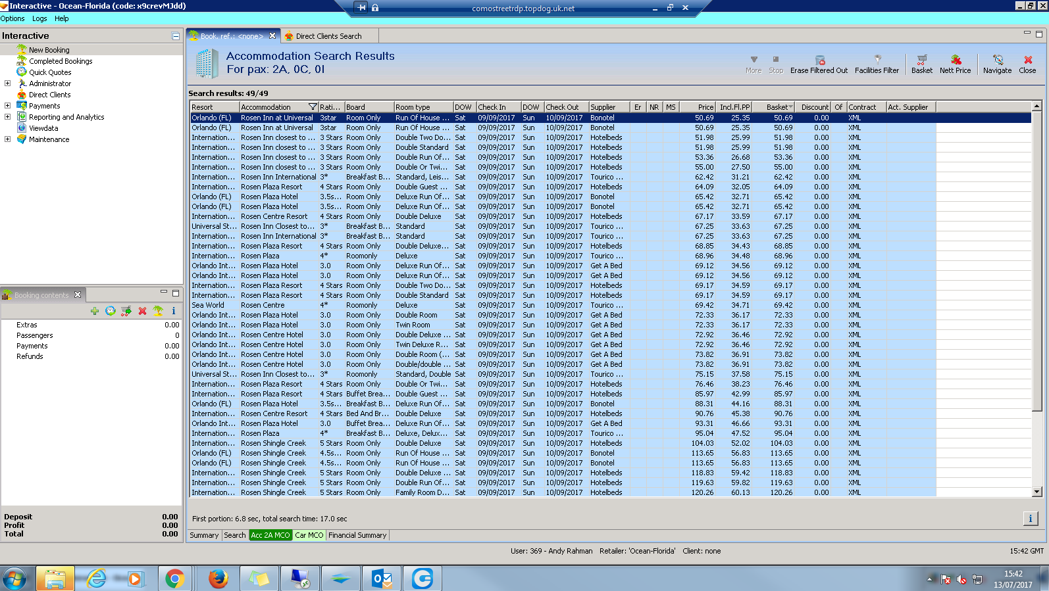
Task: Click the results table scroll down arrow
Action: tap(1036, 492)
